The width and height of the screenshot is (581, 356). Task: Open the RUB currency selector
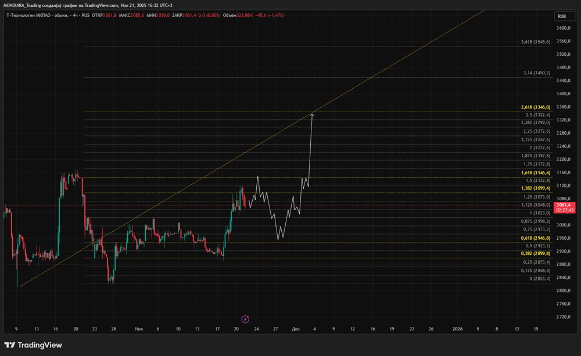click(565, 16)
